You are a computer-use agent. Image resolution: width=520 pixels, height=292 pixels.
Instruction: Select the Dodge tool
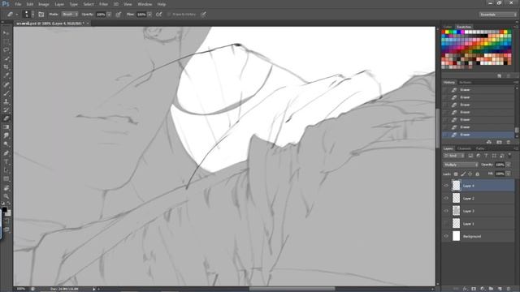click(x=6, y=144)
